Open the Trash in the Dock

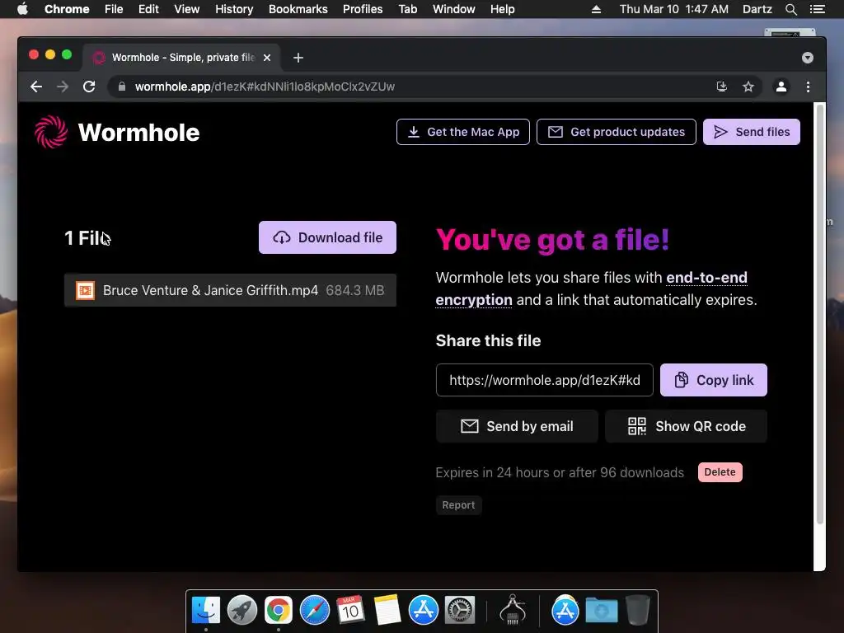[638, 610]
